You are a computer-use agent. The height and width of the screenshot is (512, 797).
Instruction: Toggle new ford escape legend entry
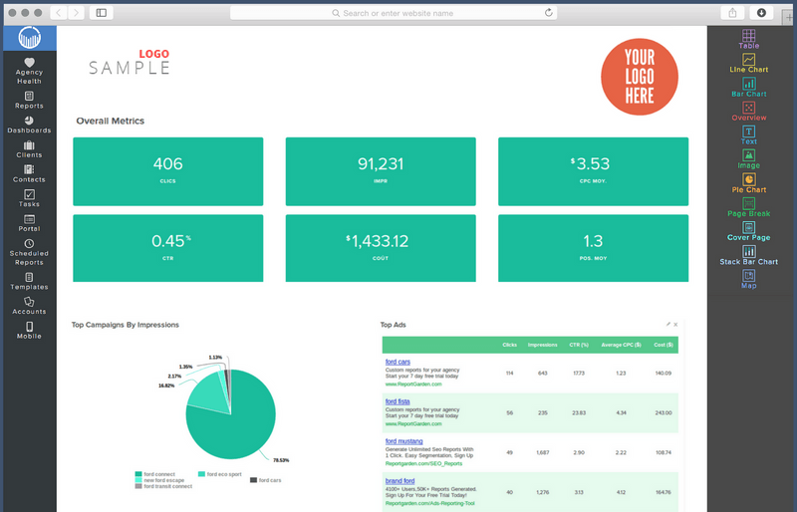pyautogui.click(x=159, y=480)
